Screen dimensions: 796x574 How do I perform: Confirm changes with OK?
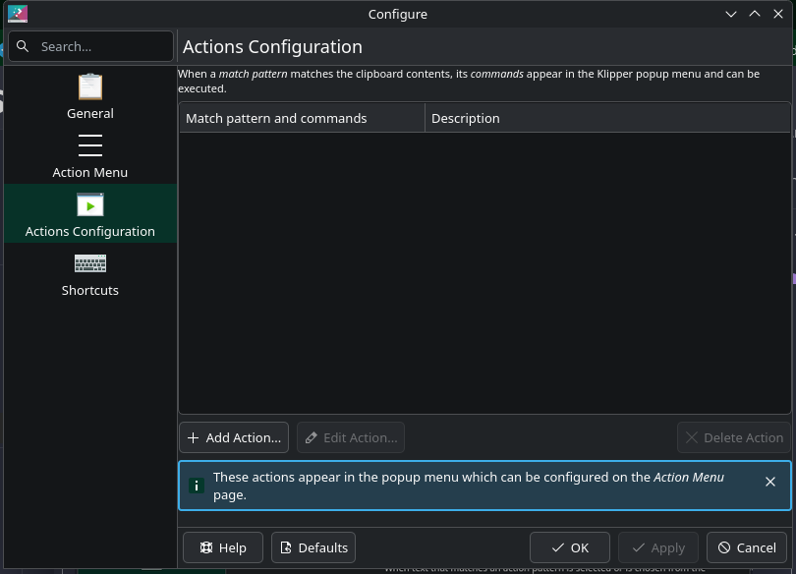coord(570,547)
